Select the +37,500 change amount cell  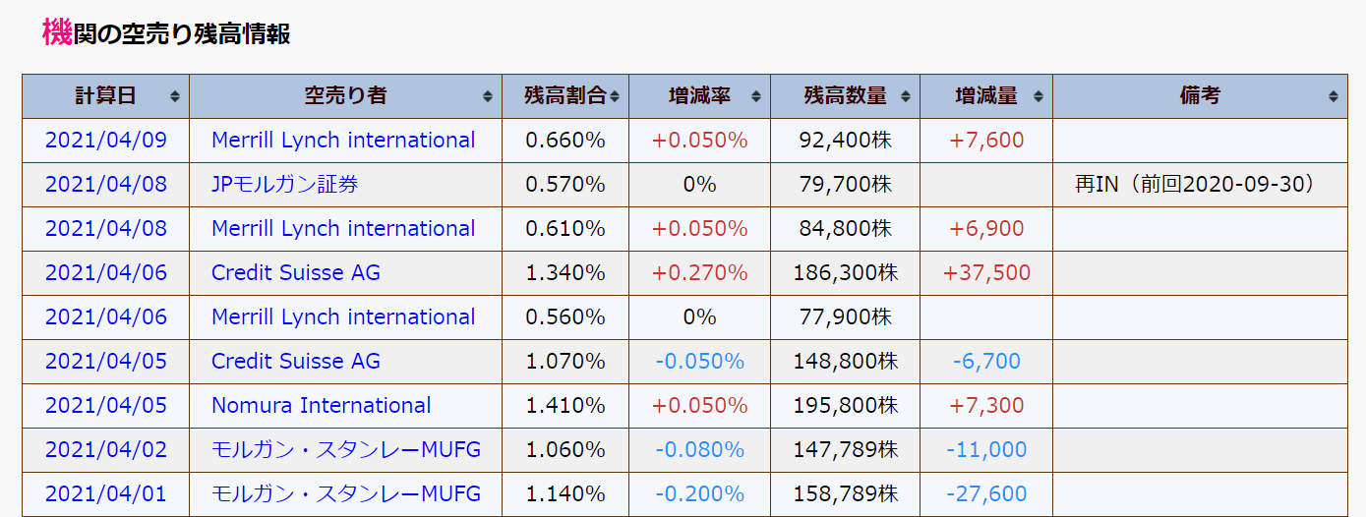[x=986, y=272]
